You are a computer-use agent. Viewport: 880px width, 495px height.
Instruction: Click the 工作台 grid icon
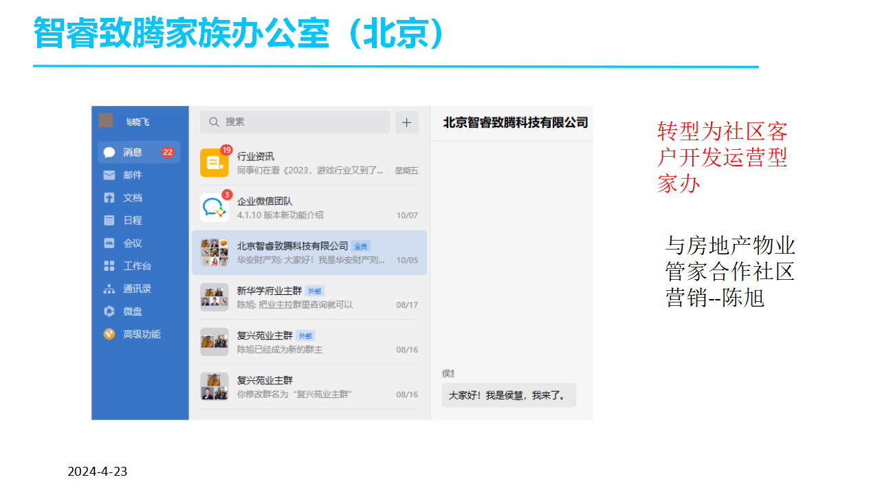pyautogui.click(x=109, y=265)
